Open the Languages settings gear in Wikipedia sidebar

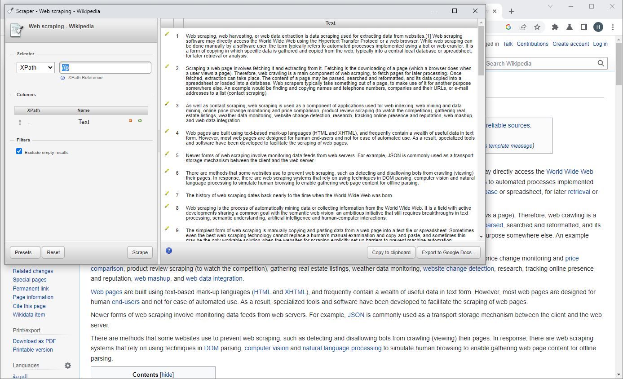pyautogui.click(x=68, y=366)
